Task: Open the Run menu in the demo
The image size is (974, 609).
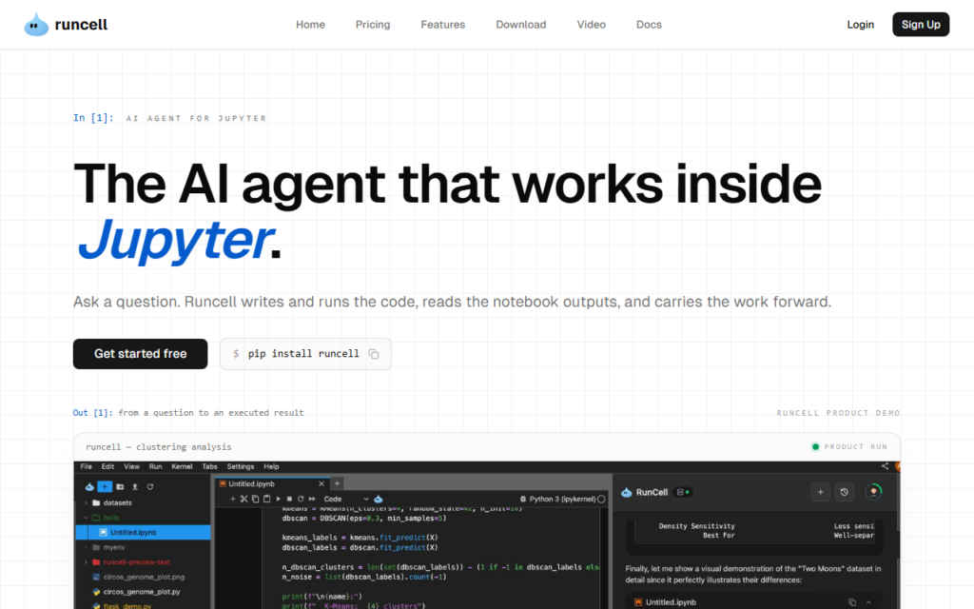Action: [155, 466]
